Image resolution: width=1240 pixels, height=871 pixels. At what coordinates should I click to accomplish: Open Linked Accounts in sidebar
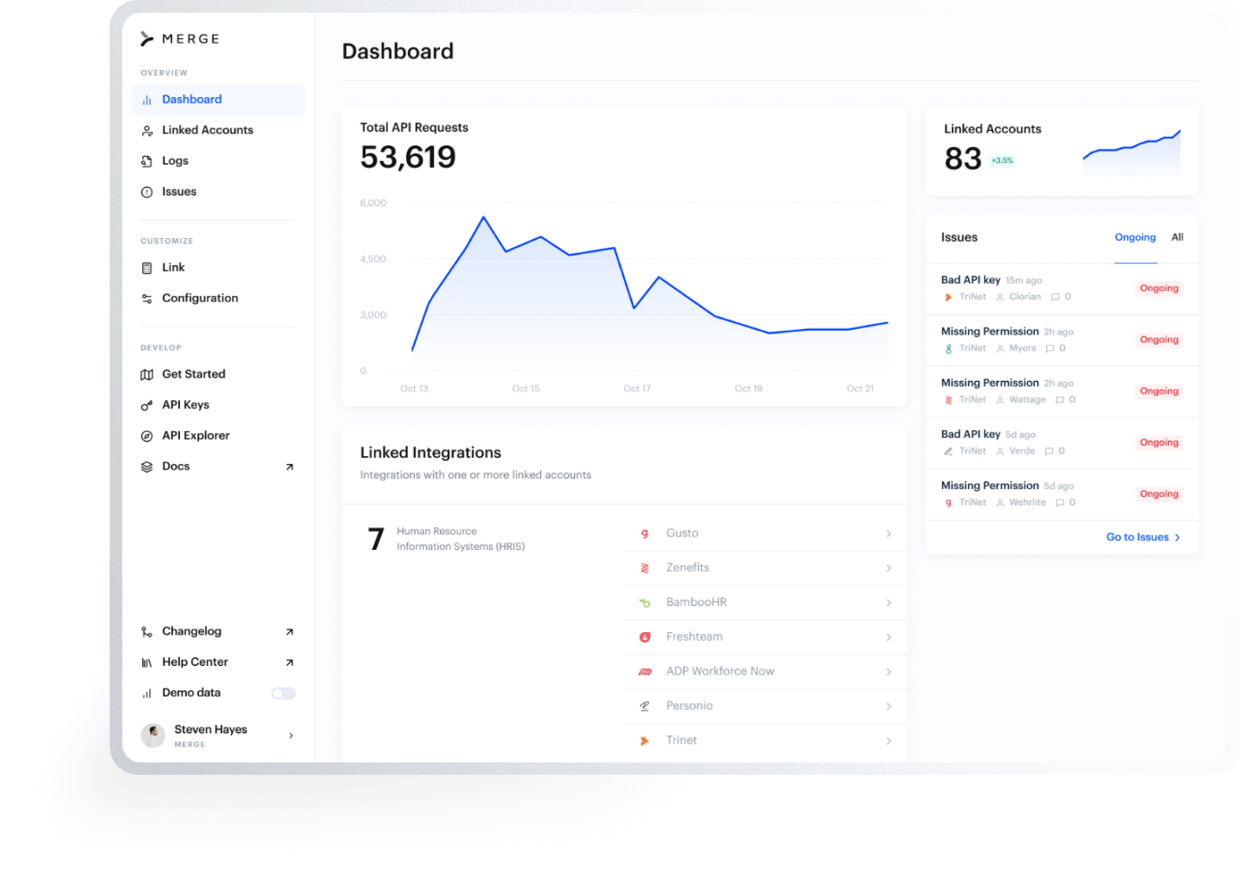[x=218, y=131]
